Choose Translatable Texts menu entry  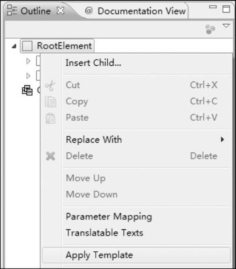(104, 233)
